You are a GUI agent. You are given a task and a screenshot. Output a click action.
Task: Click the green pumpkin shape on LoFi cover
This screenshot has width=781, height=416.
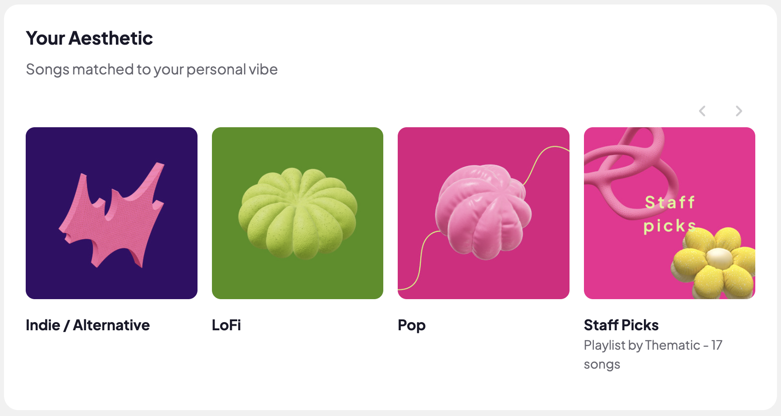click(298, 213)
